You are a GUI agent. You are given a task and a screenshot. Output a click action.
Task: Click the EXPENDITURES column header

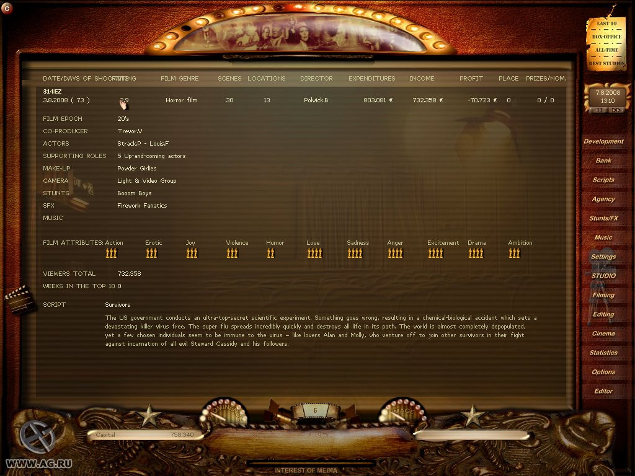[372, 79]
